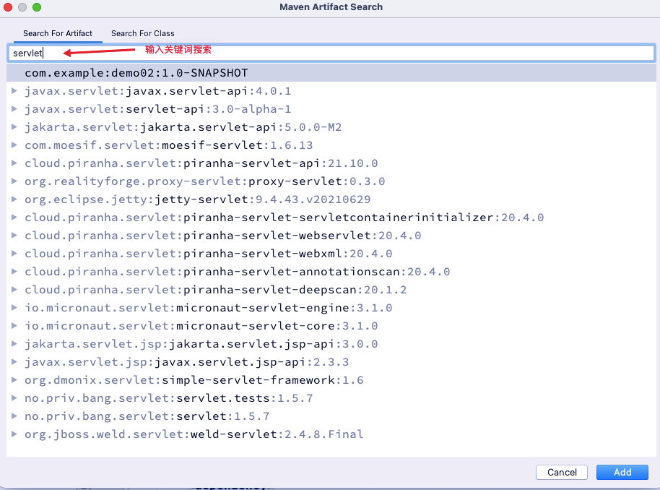The width and height of the screenshot is (660, 490).
Task: Select org.realityforge.proxy-servlet:proxy-servlet:0.3.0 artifact
Action: coord(204,181)
